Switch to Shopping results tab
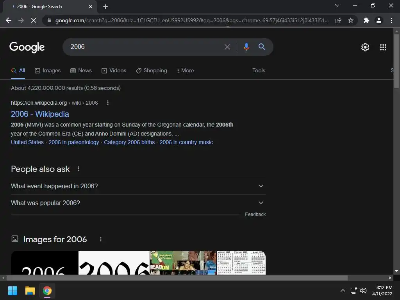The image size is (400, 300). pos(152,71)
